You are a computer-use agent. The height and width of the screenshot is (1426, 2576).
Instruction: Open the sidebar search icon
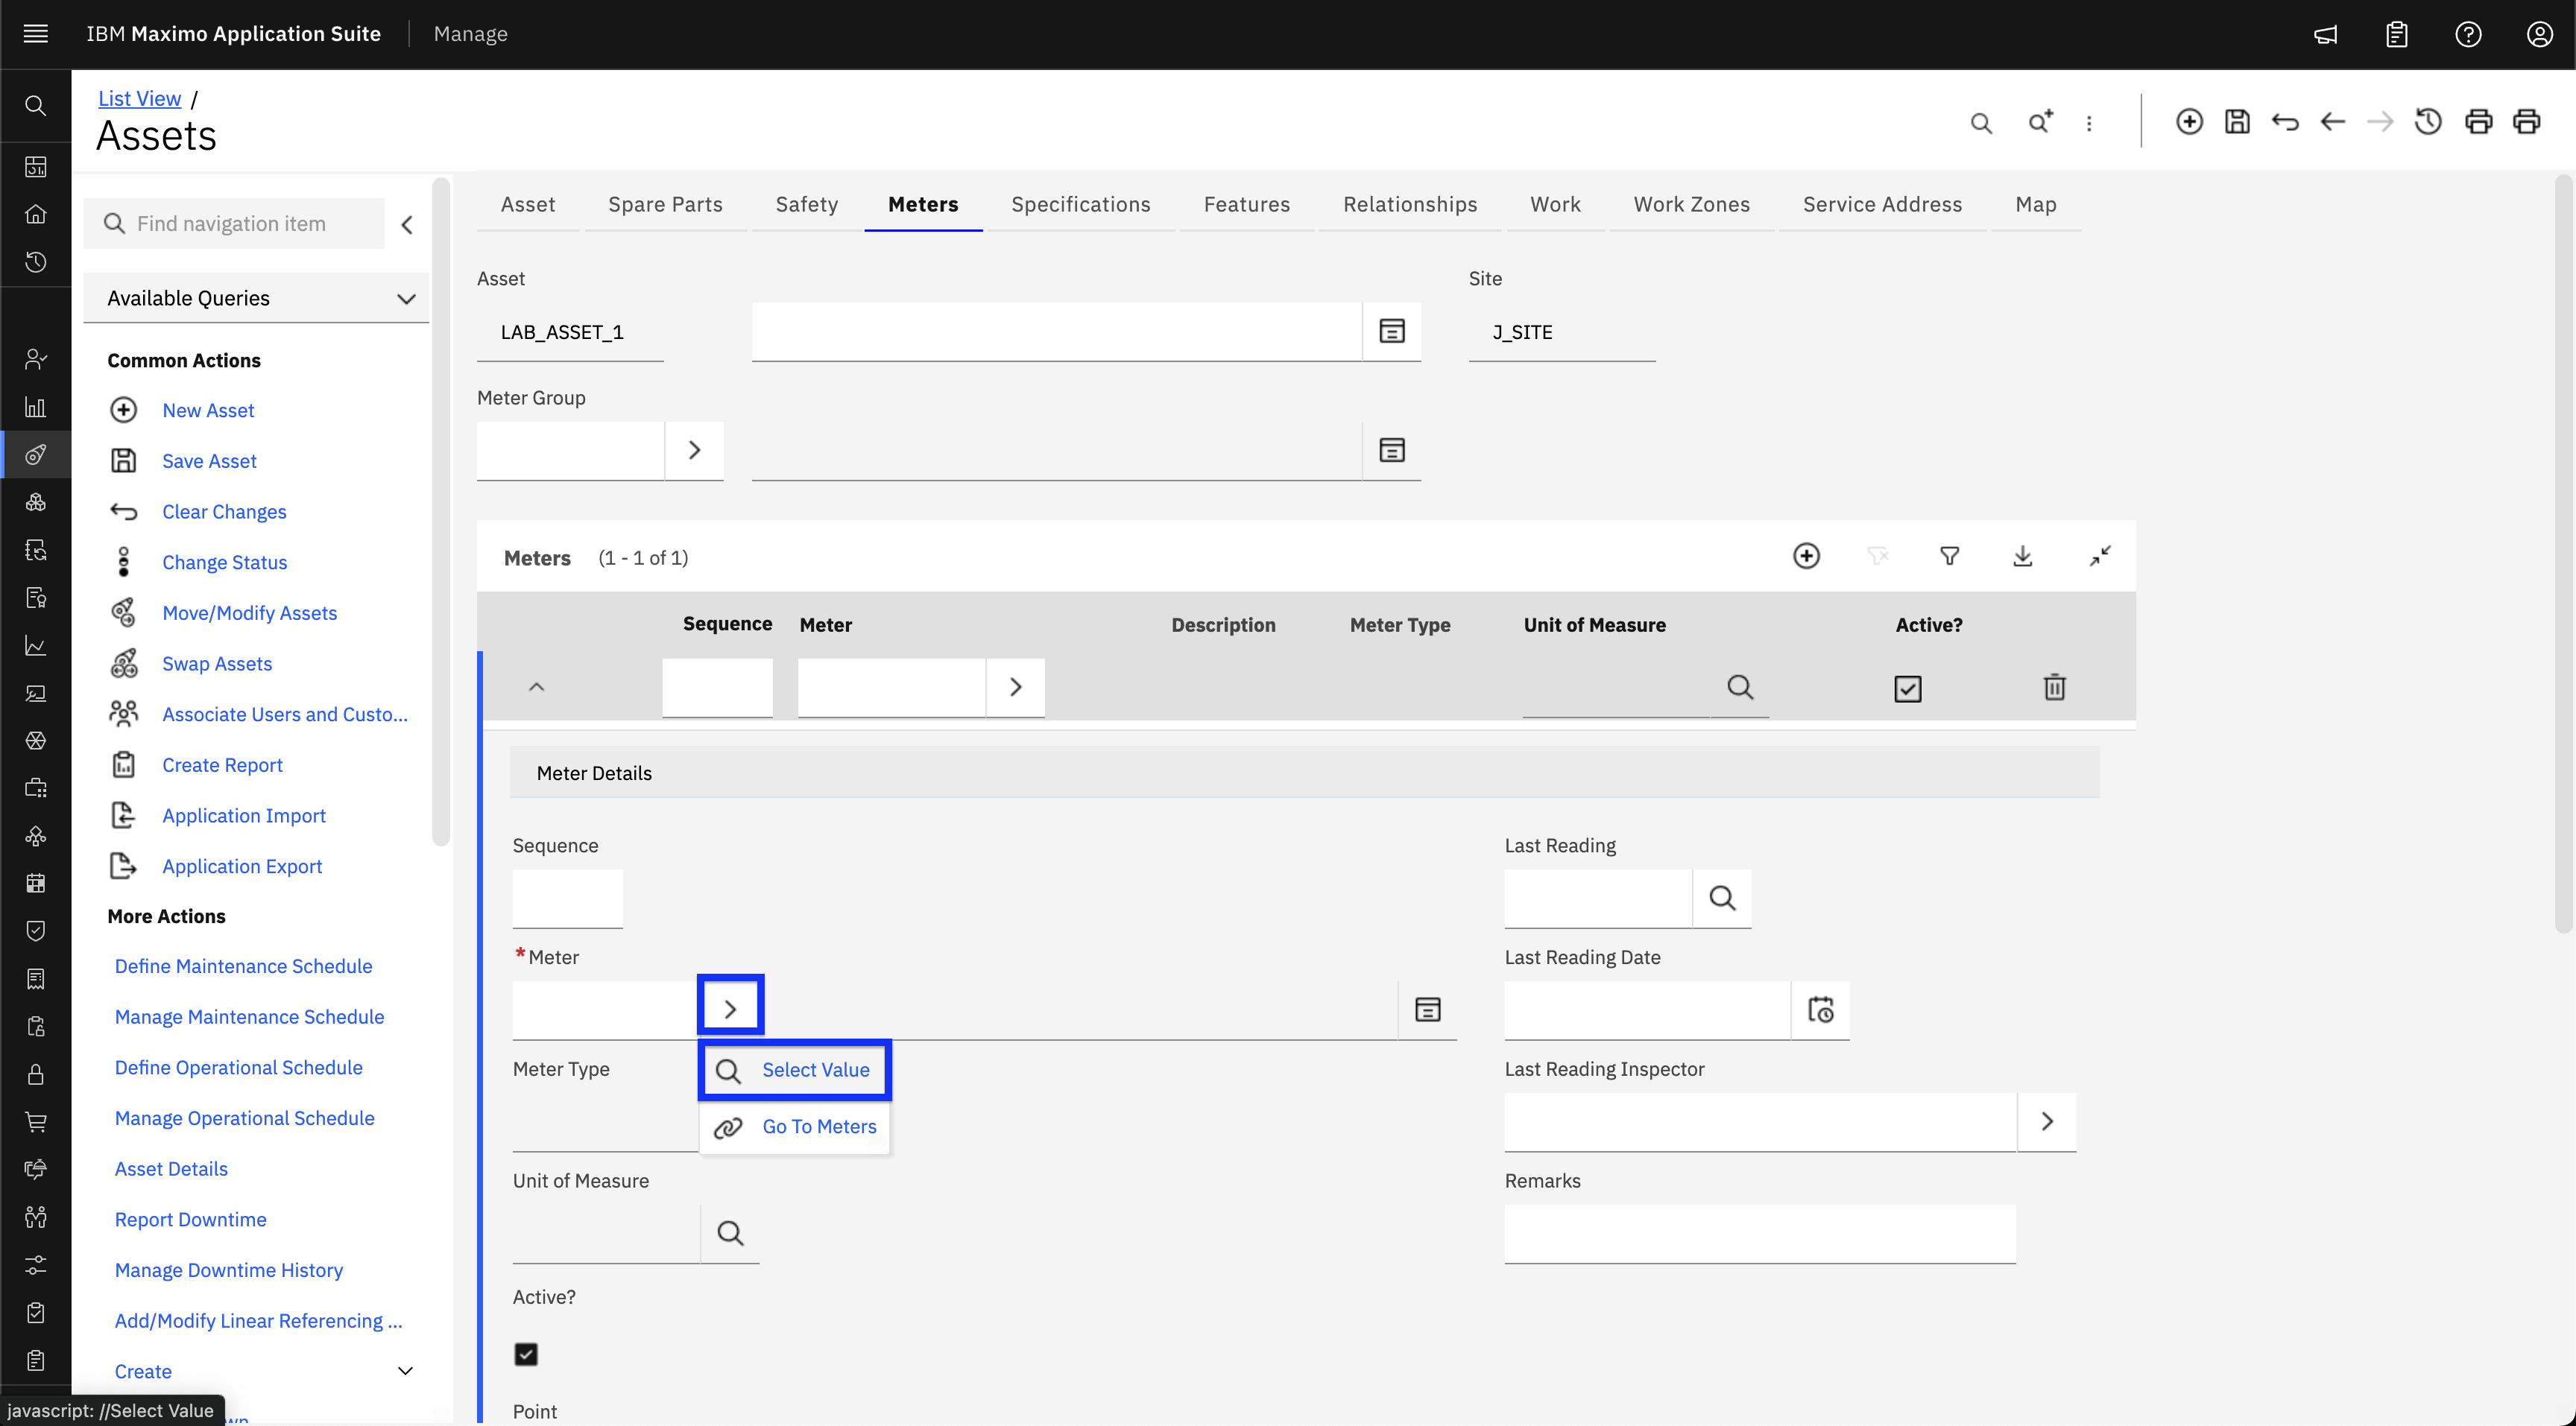pos(35,106)
